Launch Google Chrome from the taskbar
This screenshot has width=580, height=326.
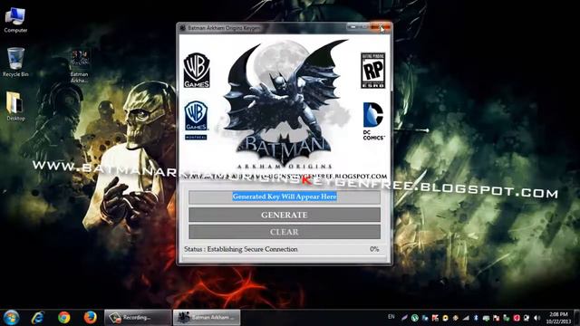coord(64,318)
